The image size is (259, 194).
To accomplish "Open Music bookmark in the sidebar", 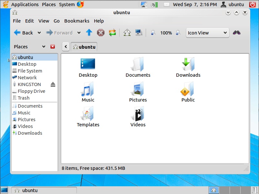I will (35, 112).
